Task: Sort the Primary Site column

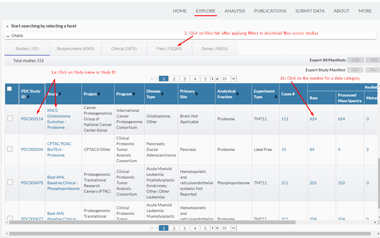Action: [197, 94]
